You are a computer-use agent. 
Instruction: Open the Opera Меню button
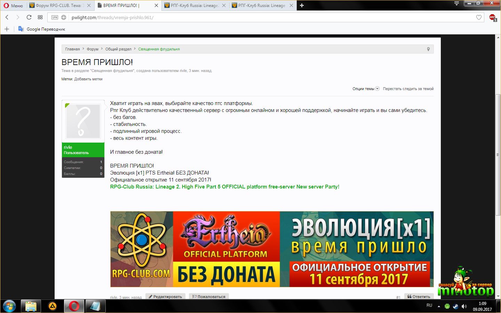pos(14,6)
